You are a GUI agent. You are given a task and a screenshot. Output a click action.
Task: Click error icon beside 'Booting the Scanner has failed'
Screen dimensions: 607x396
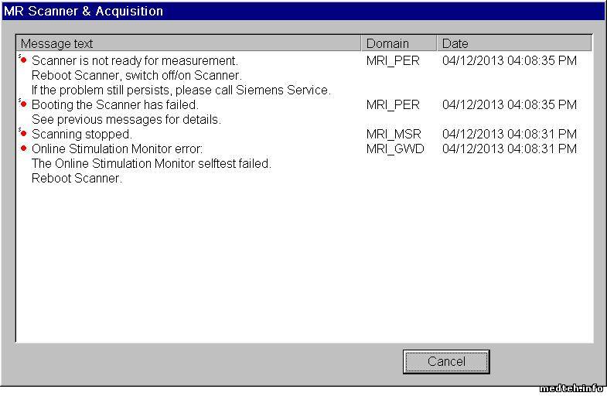click(x=23, y=104)
